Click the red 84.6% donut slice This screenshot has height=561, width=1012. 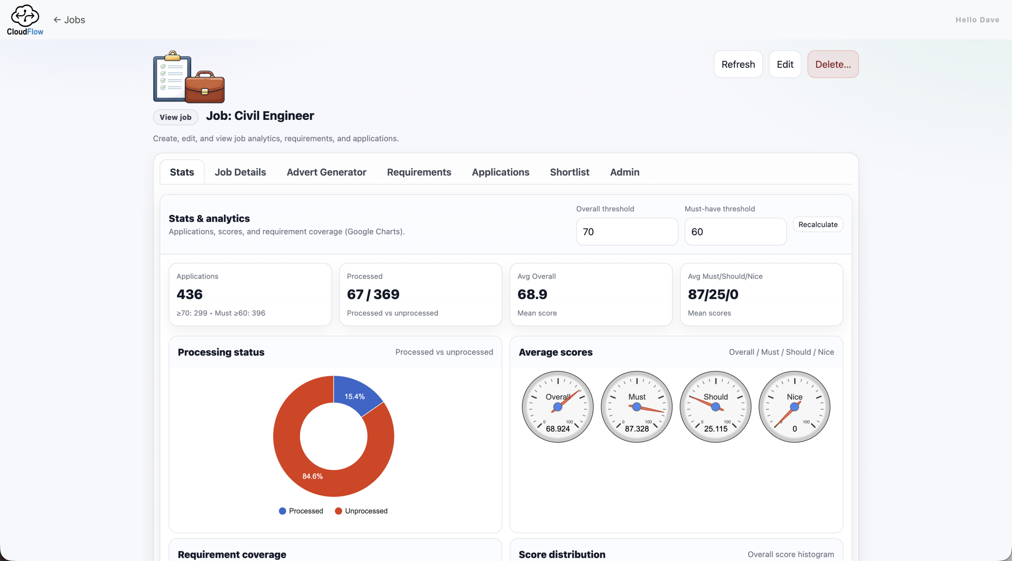click(312, 476)
